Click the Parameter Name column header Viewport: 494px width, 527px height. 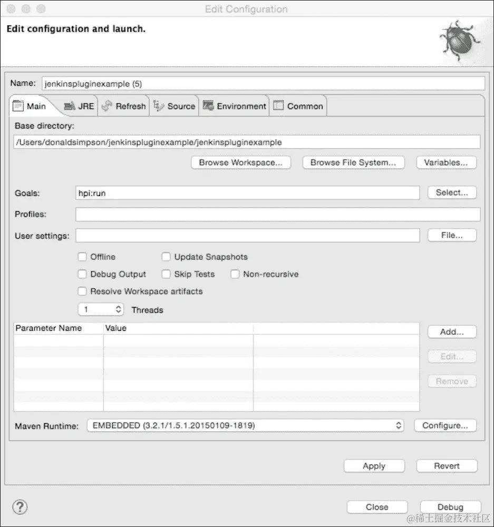pyautogui.click(x=58, y=328)
